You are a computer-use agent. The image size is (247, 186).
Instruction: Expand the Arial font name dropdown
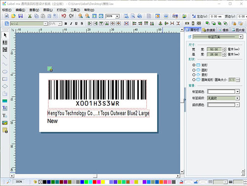pos(45,24)
